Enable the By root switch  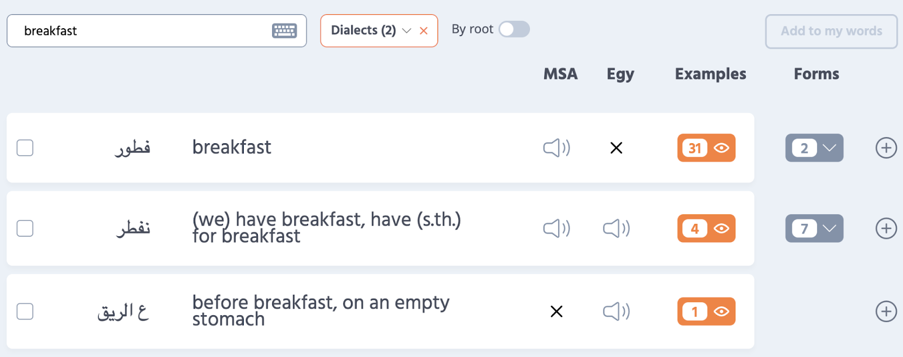513,29
